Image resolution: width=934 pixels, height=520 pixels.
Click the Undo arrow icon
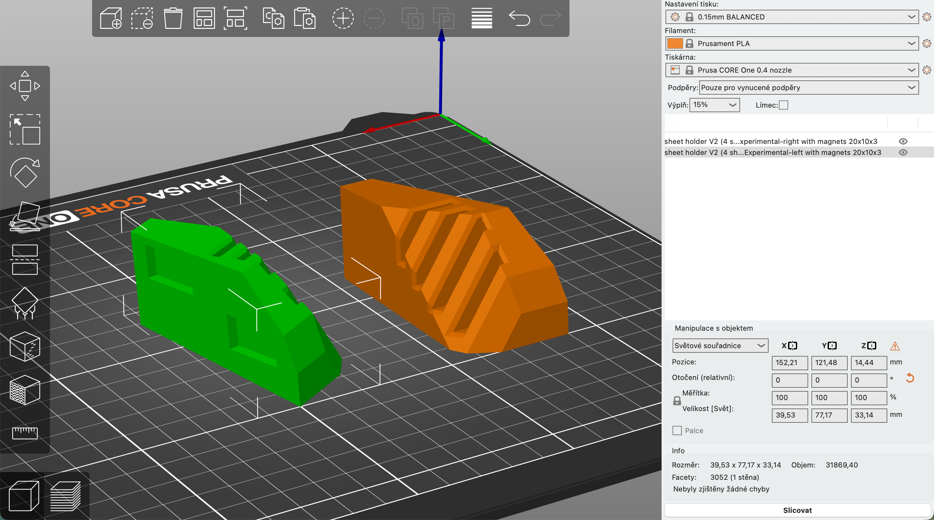click(x=519, y=18)
